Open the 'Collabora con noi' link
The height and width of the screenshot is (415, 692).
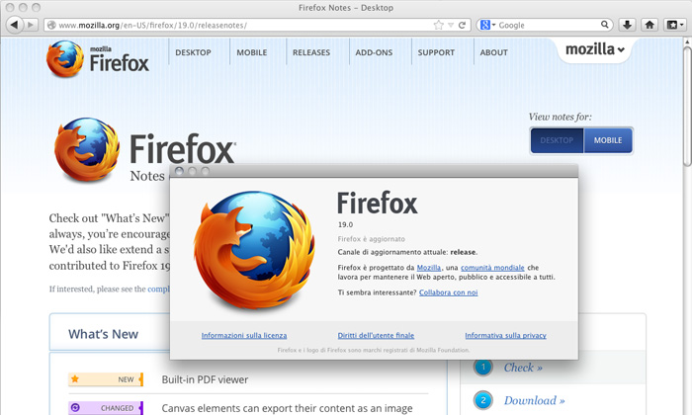pyautogui.click(x=448, y=292)
